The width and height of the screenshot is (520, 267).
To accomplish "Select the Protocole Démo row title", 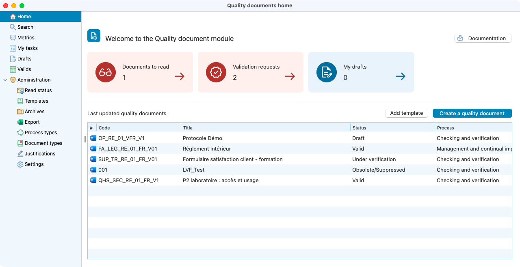I will (202, 138).
